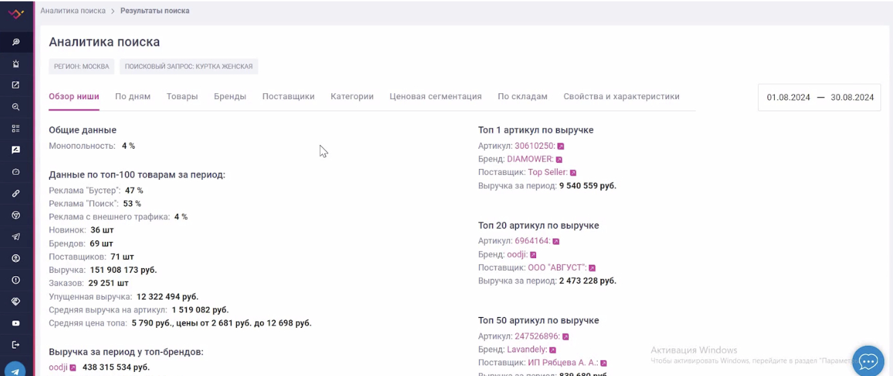Go to Аналитика поиска breadcrumb
Viewport: 893px width, 376px height.
pos(73,11)
